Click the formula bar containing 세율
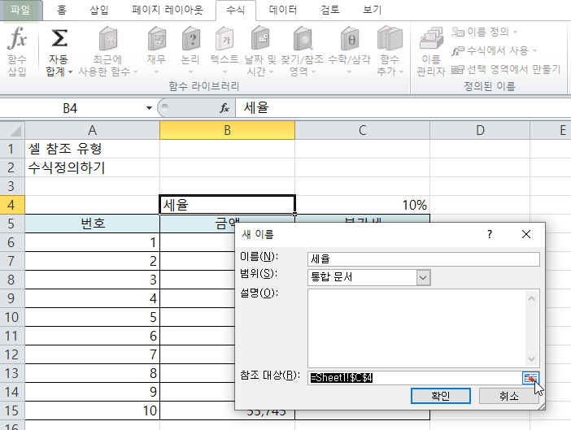571x430 pixels. (403, 108)
